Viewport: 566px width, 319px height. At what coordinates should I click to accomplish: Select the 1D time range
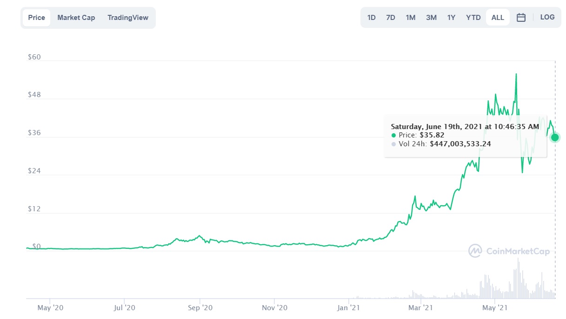click(x=372, y=18)
